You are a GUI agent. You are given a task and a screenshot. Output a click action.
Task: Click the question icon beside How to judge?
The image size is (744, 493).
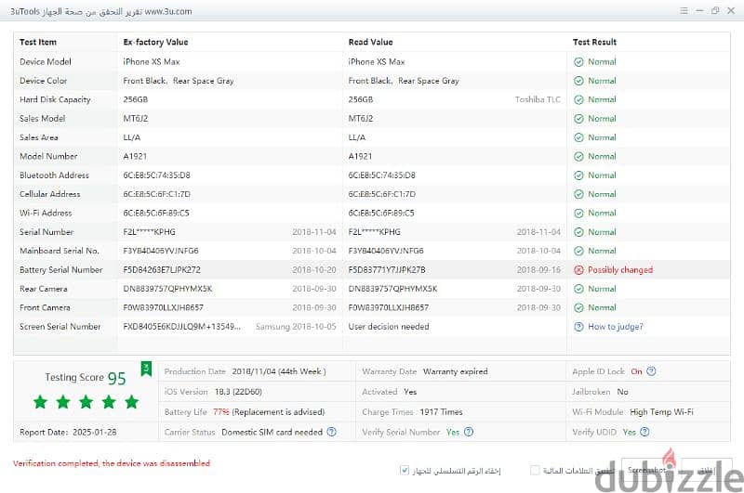(578, 327)
